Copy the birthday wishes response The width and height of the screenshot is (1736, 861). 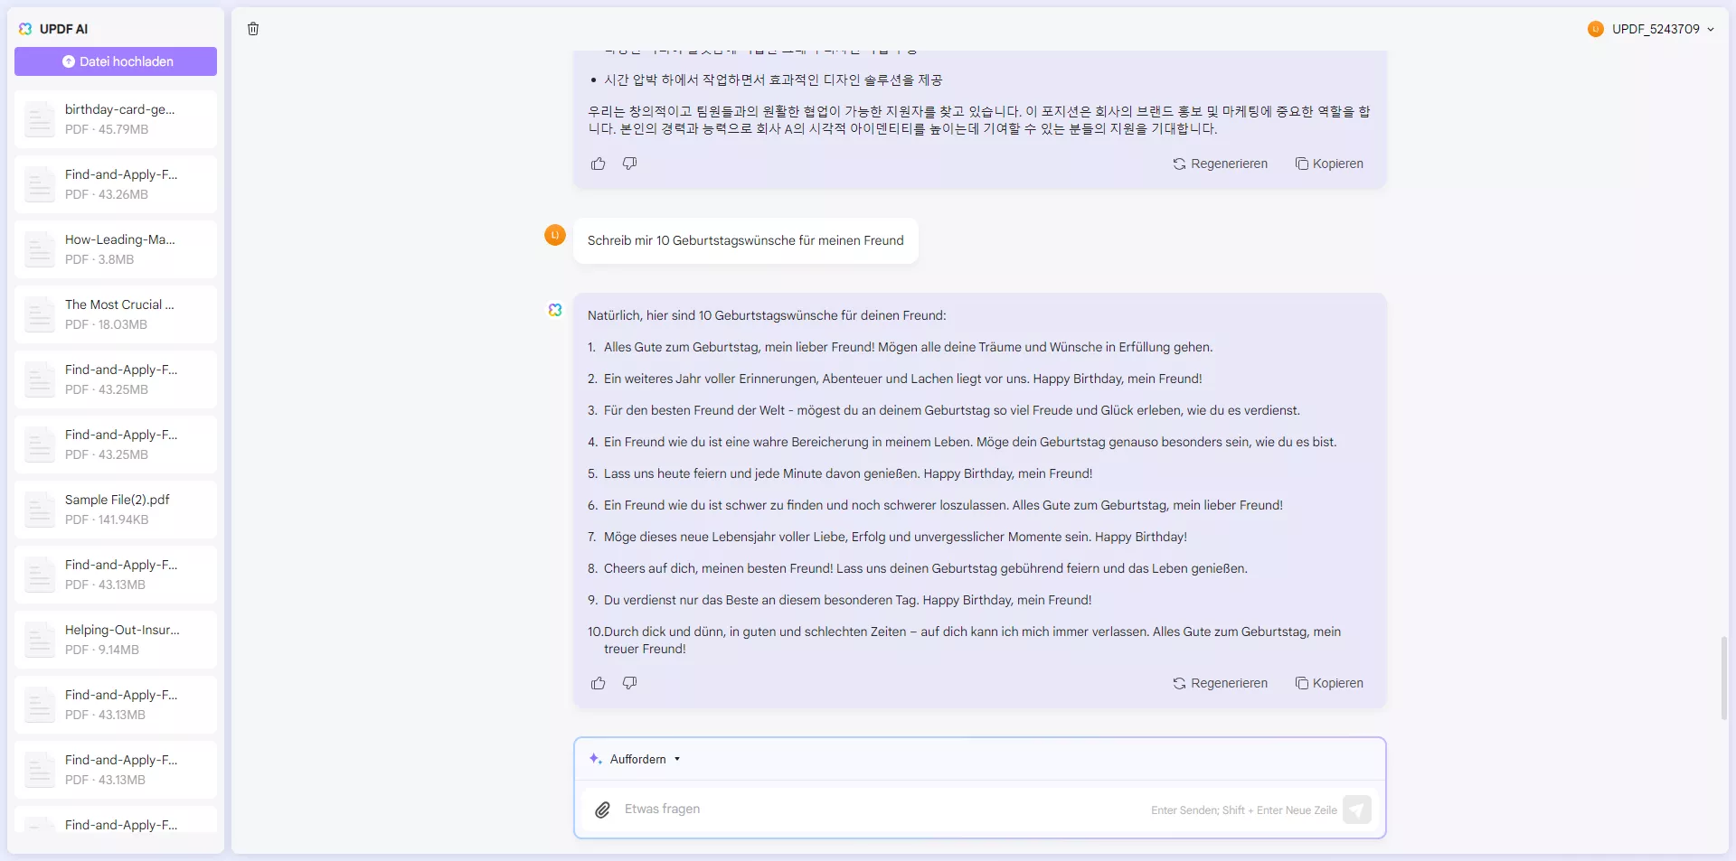point(1329,683)
